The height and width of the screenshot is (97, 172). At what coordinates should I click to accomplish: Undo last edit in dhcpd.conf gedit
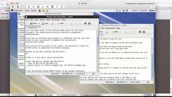[x=60, y=23]
